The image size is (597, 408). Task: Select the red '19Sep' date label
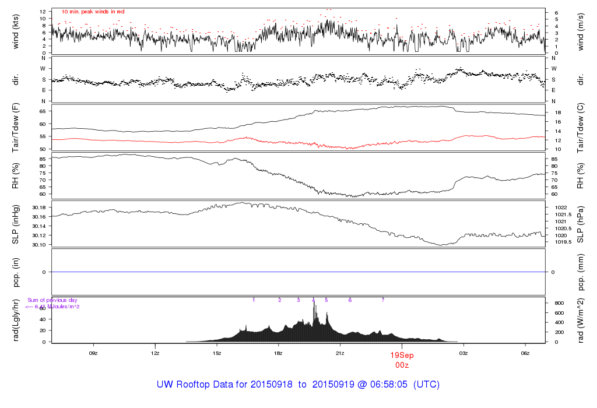click(402, 356)
